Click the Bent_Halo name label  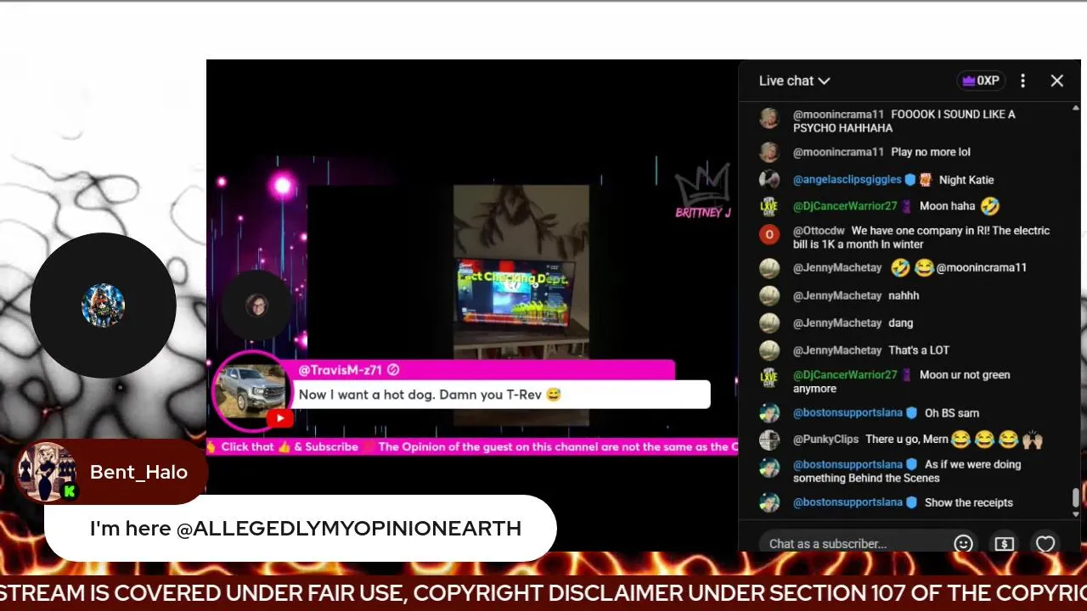(138, 473)
